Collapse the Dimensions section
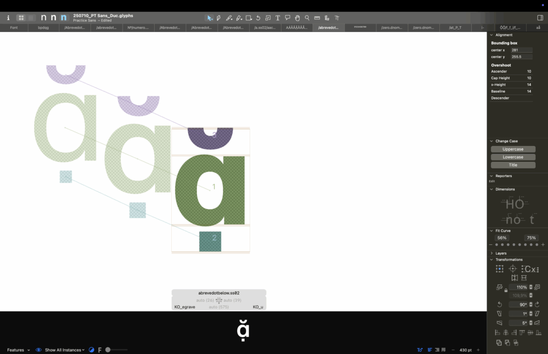The image size is (548, 354). click(491, 189)
